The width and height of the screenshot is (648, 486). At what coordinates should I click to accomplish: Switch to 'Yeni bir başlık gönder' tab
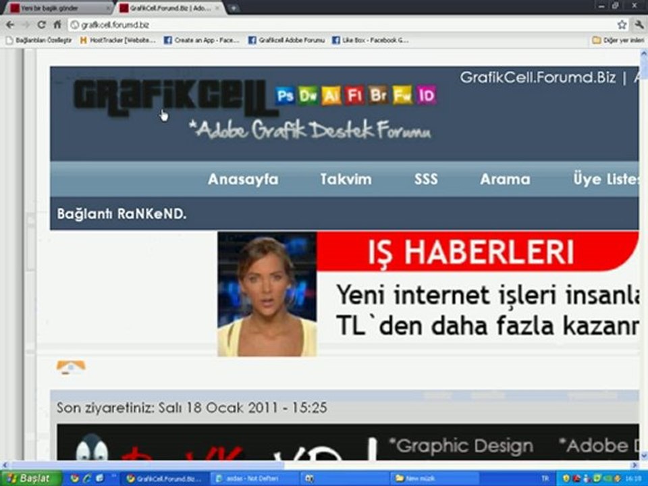[x=58, y=8]
